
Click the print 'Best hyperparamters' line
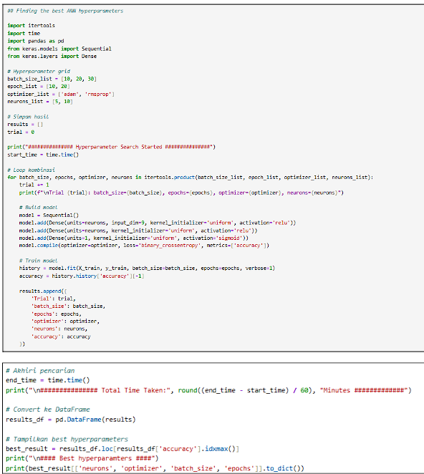[x=82, y=458]
